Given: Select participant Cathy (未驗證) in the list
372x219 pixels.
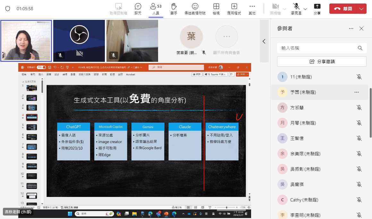Looking at the screenshot, I should click(x=319, y=200).
